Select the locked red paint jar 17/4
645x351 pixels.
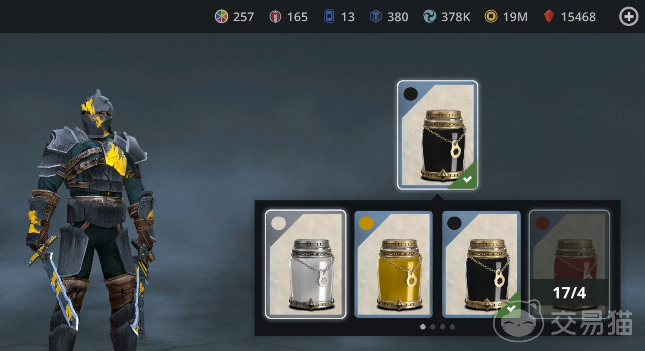569,264
